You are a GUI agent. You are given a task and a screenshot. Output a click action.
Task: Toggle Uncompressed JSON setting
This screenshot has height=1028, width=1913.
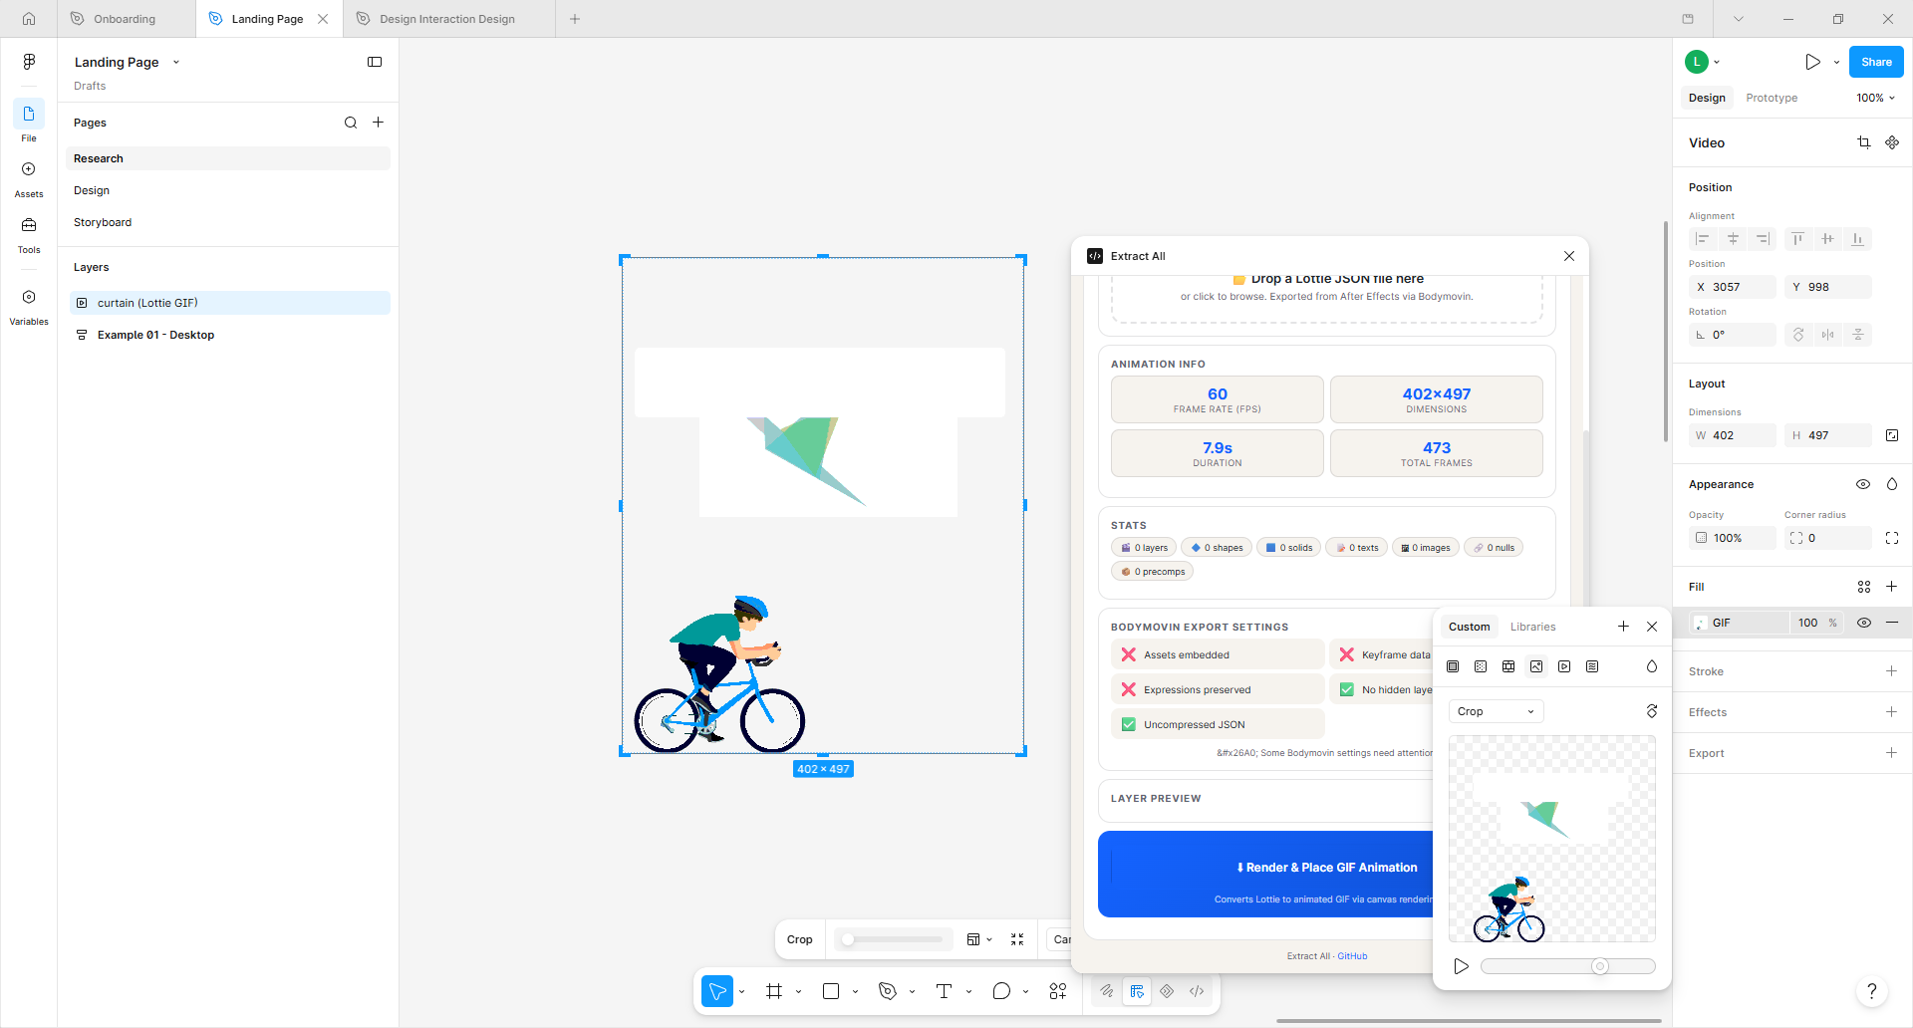click(x=1218, y=724)
